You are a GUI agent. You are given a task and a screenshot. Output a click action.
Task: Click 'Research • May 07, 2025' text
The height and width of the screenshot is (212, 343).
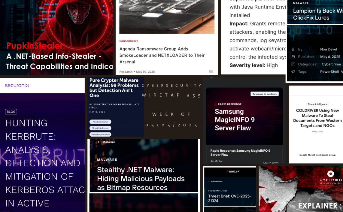137,71
